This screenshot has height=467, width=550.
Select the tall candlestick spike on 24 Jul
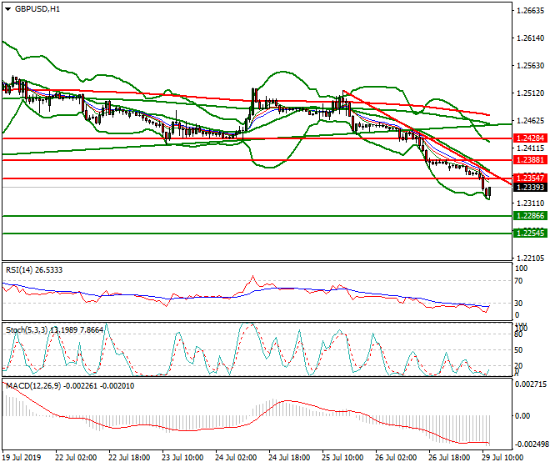pos(252,102)
